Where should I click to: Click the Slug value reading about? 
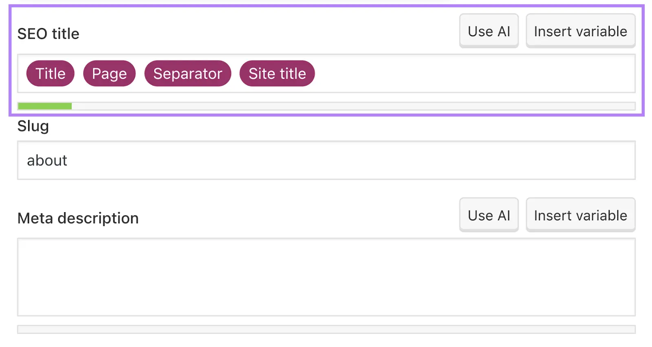[47, 160]
